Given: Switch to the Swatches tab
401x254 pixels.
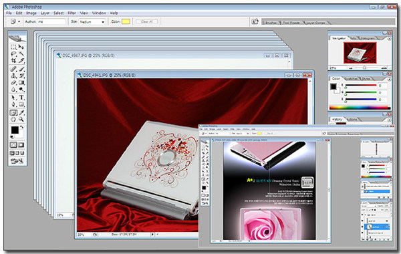Looking at the screenshot, I should tap(351, 78).
